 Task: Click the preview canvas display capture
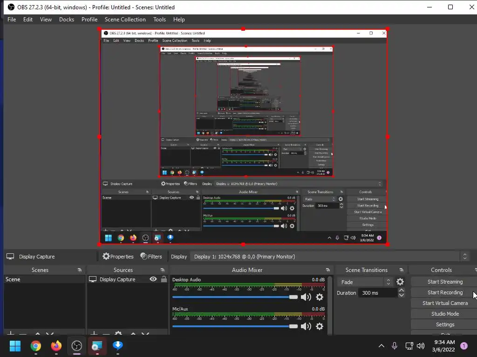click(243, 137)
